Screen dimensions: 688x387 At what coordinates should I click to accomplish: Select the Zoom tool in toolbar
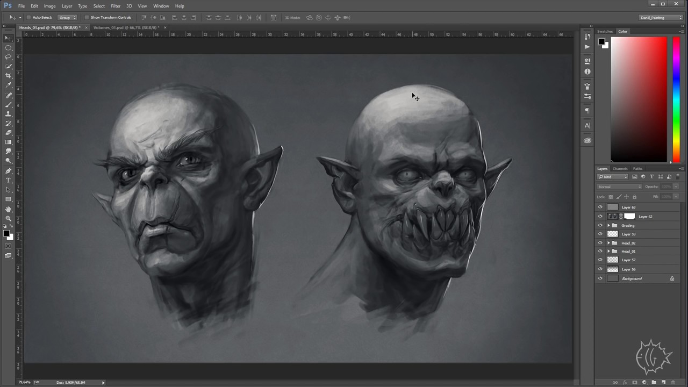pos(8,219)
